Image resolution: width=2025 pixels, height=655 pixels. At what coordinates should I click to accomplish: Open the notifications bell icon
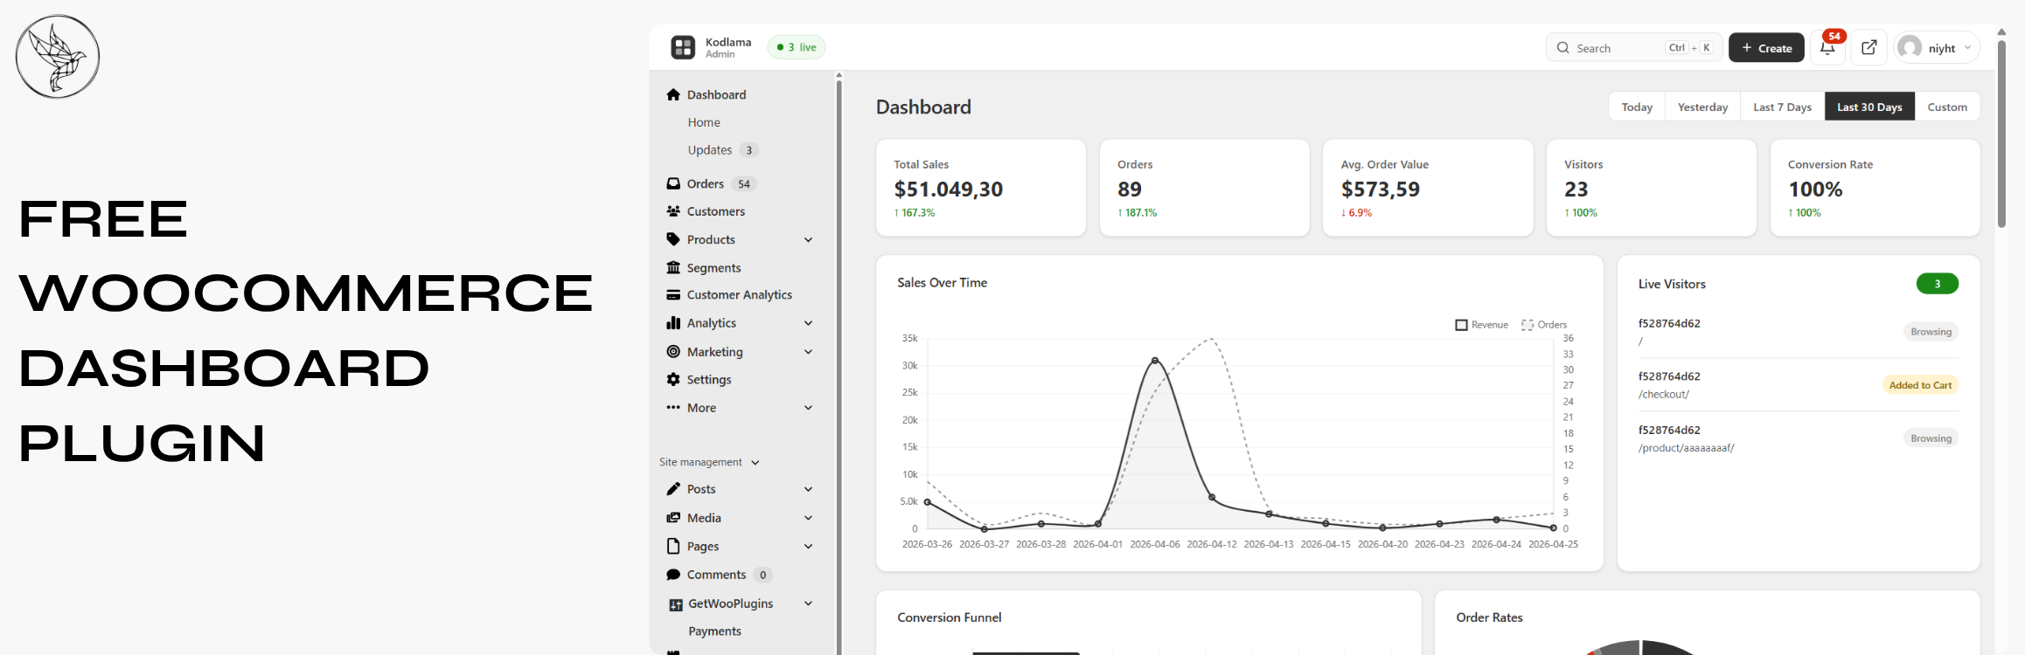coord(1827,48)
